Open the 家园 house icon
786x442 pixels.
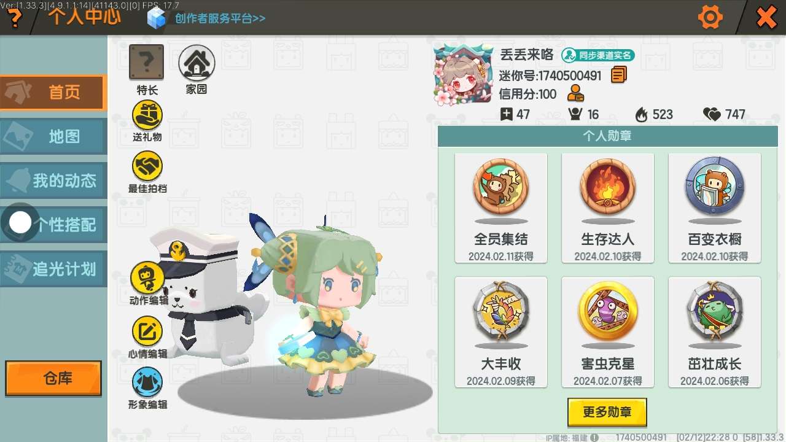[x=196, y=63]
